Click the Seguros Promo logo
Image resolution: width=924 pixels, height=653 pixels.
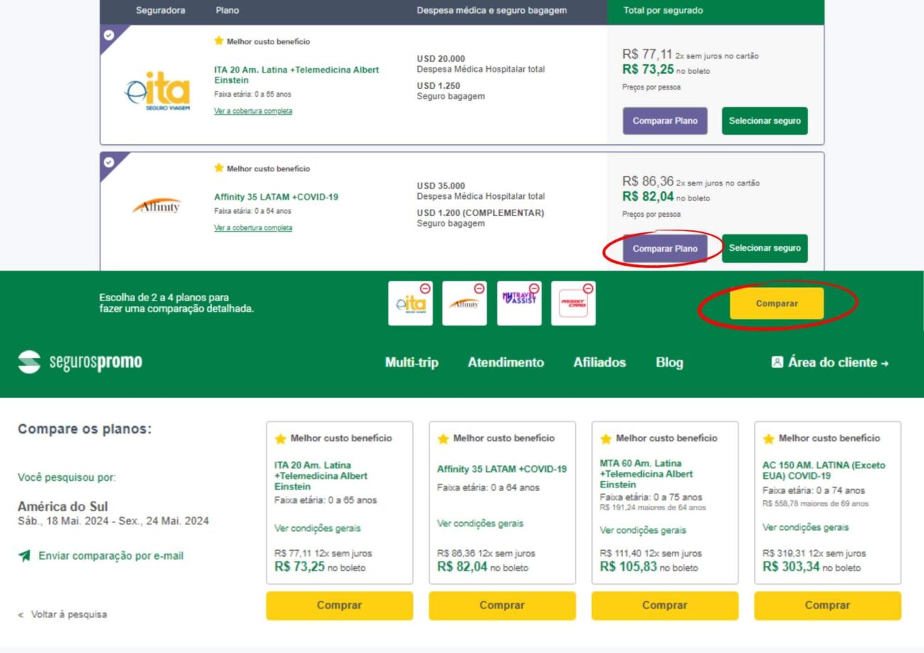point(80,362)
